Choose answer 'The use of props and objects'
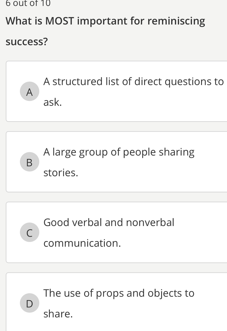The image size is (227, 331). (x=119, y=293)
